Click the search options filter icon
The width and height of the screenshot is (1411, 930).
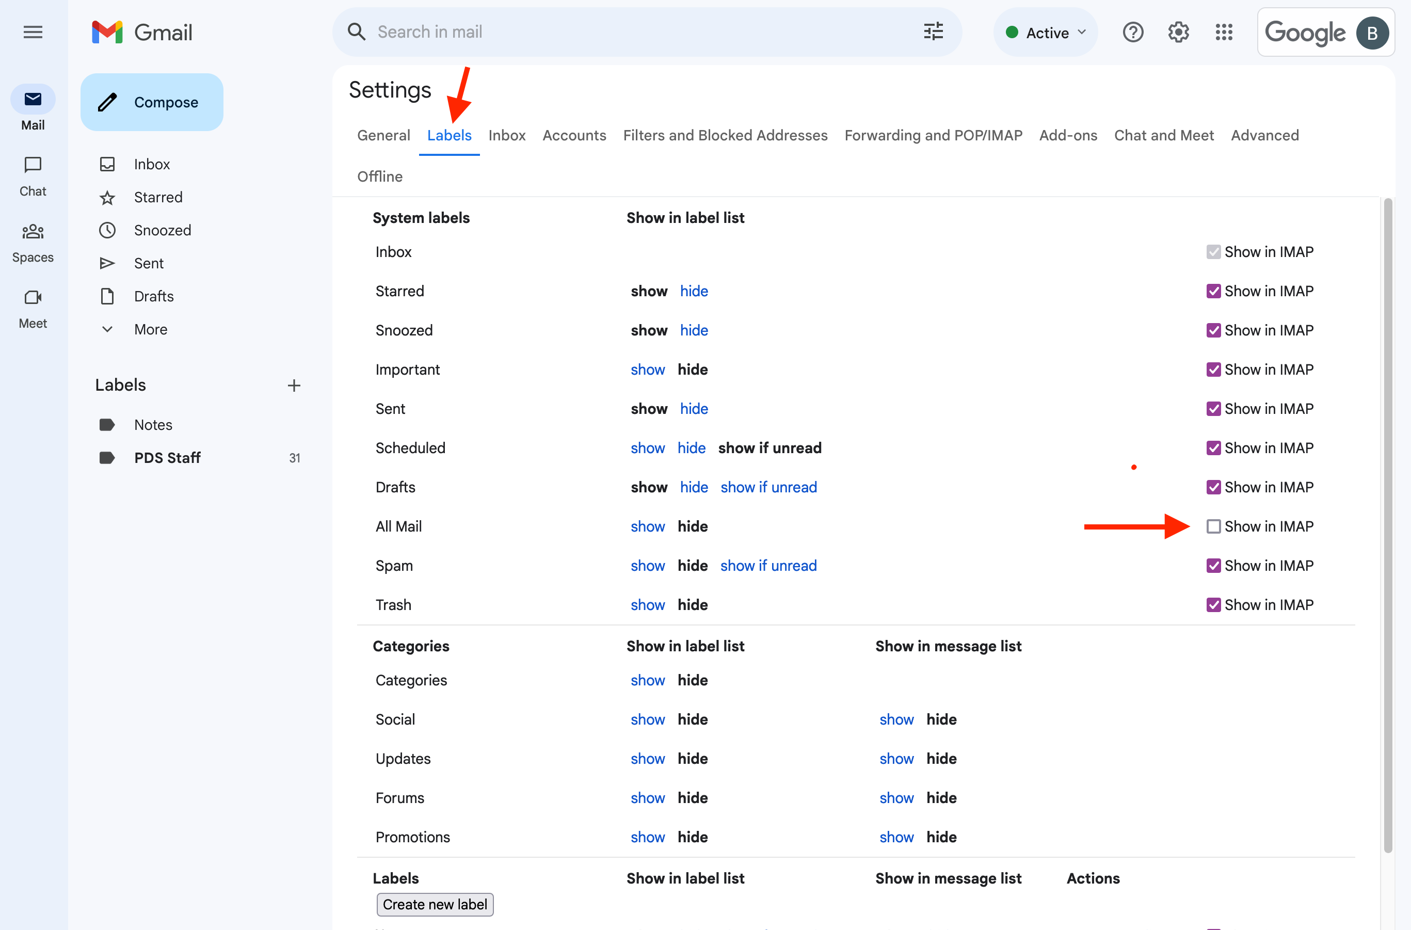[x=933, y=32]
